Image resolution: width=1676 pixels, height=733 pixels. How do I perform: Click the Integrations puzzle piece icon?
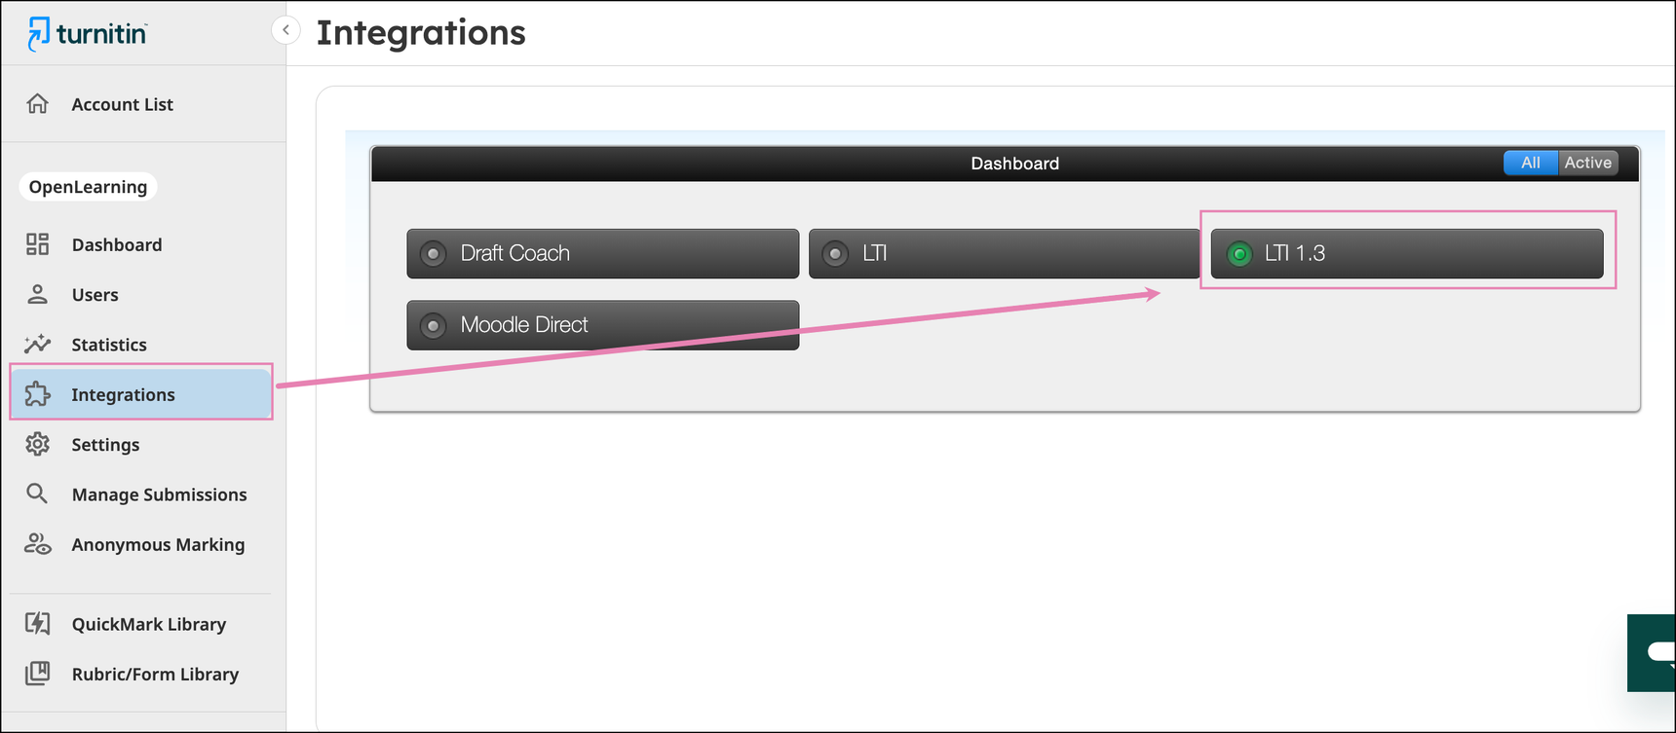(38, 394)
